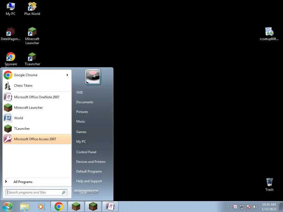Open Documents from Start menu

point(85,102)
